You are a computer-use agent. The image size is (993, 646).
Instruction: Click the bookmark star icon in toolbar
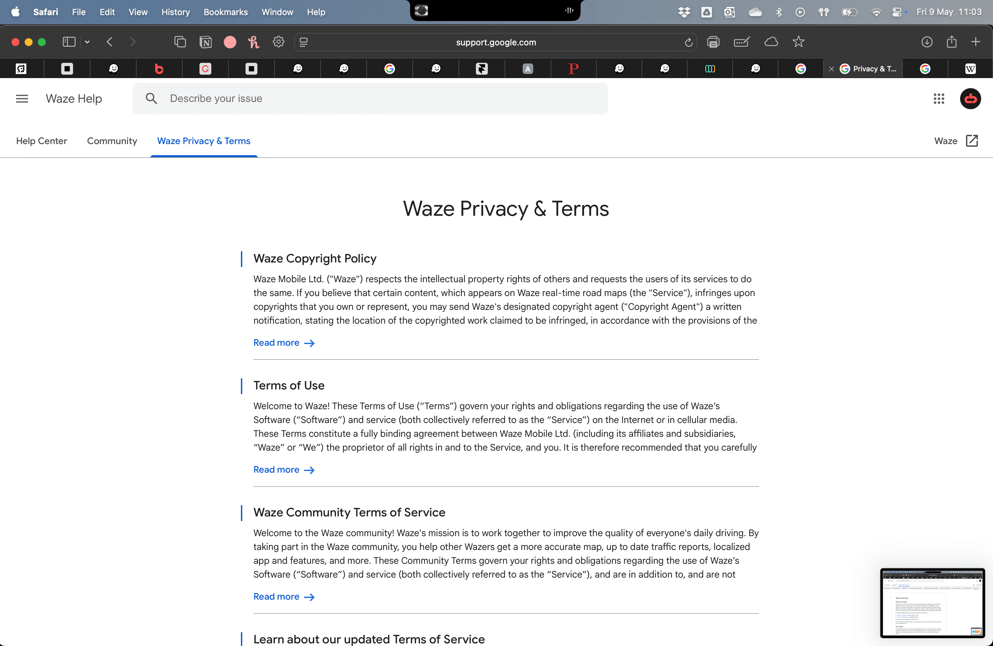[798, 42]
